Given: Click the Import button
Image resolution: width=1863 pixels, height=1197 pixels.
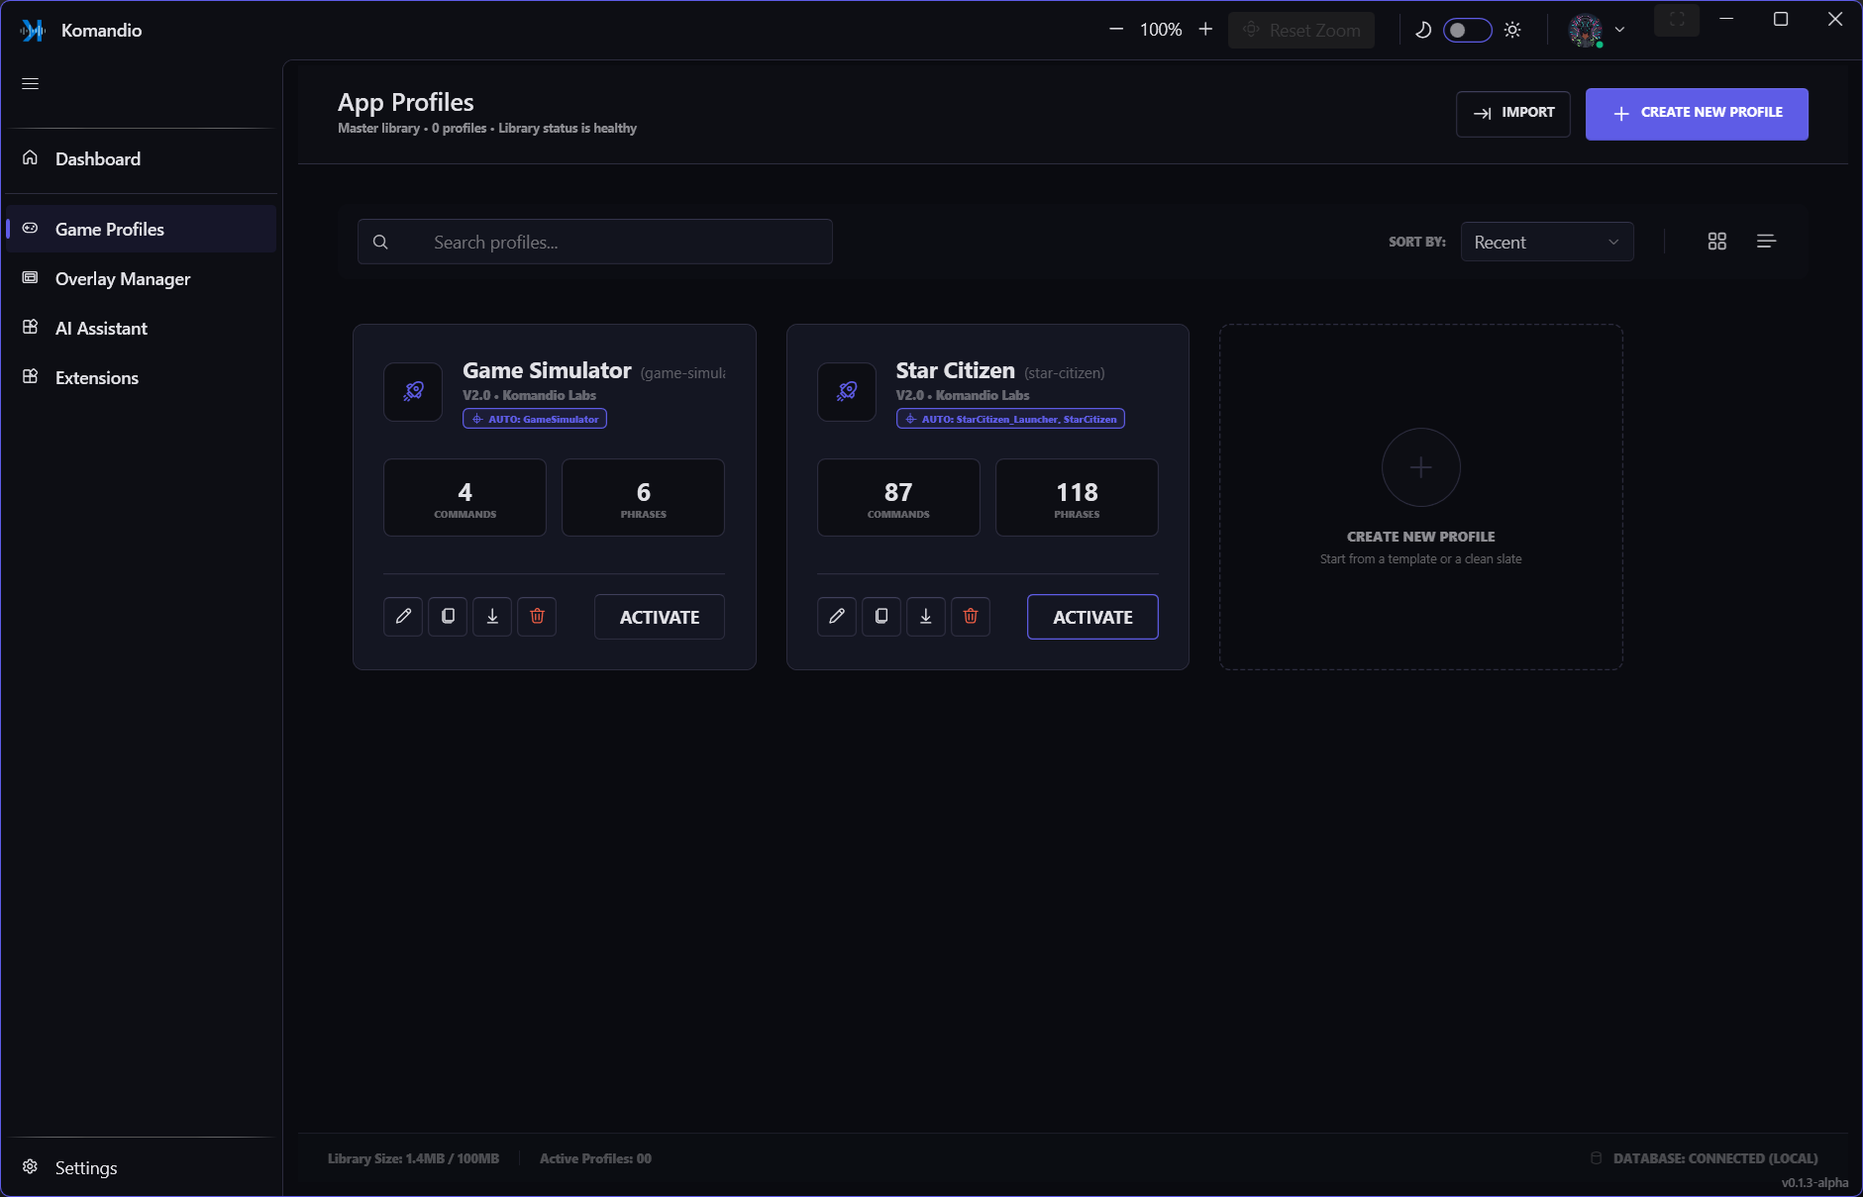Looking at the screenshot, I should pyautogui.click(x=1512, y=113).
